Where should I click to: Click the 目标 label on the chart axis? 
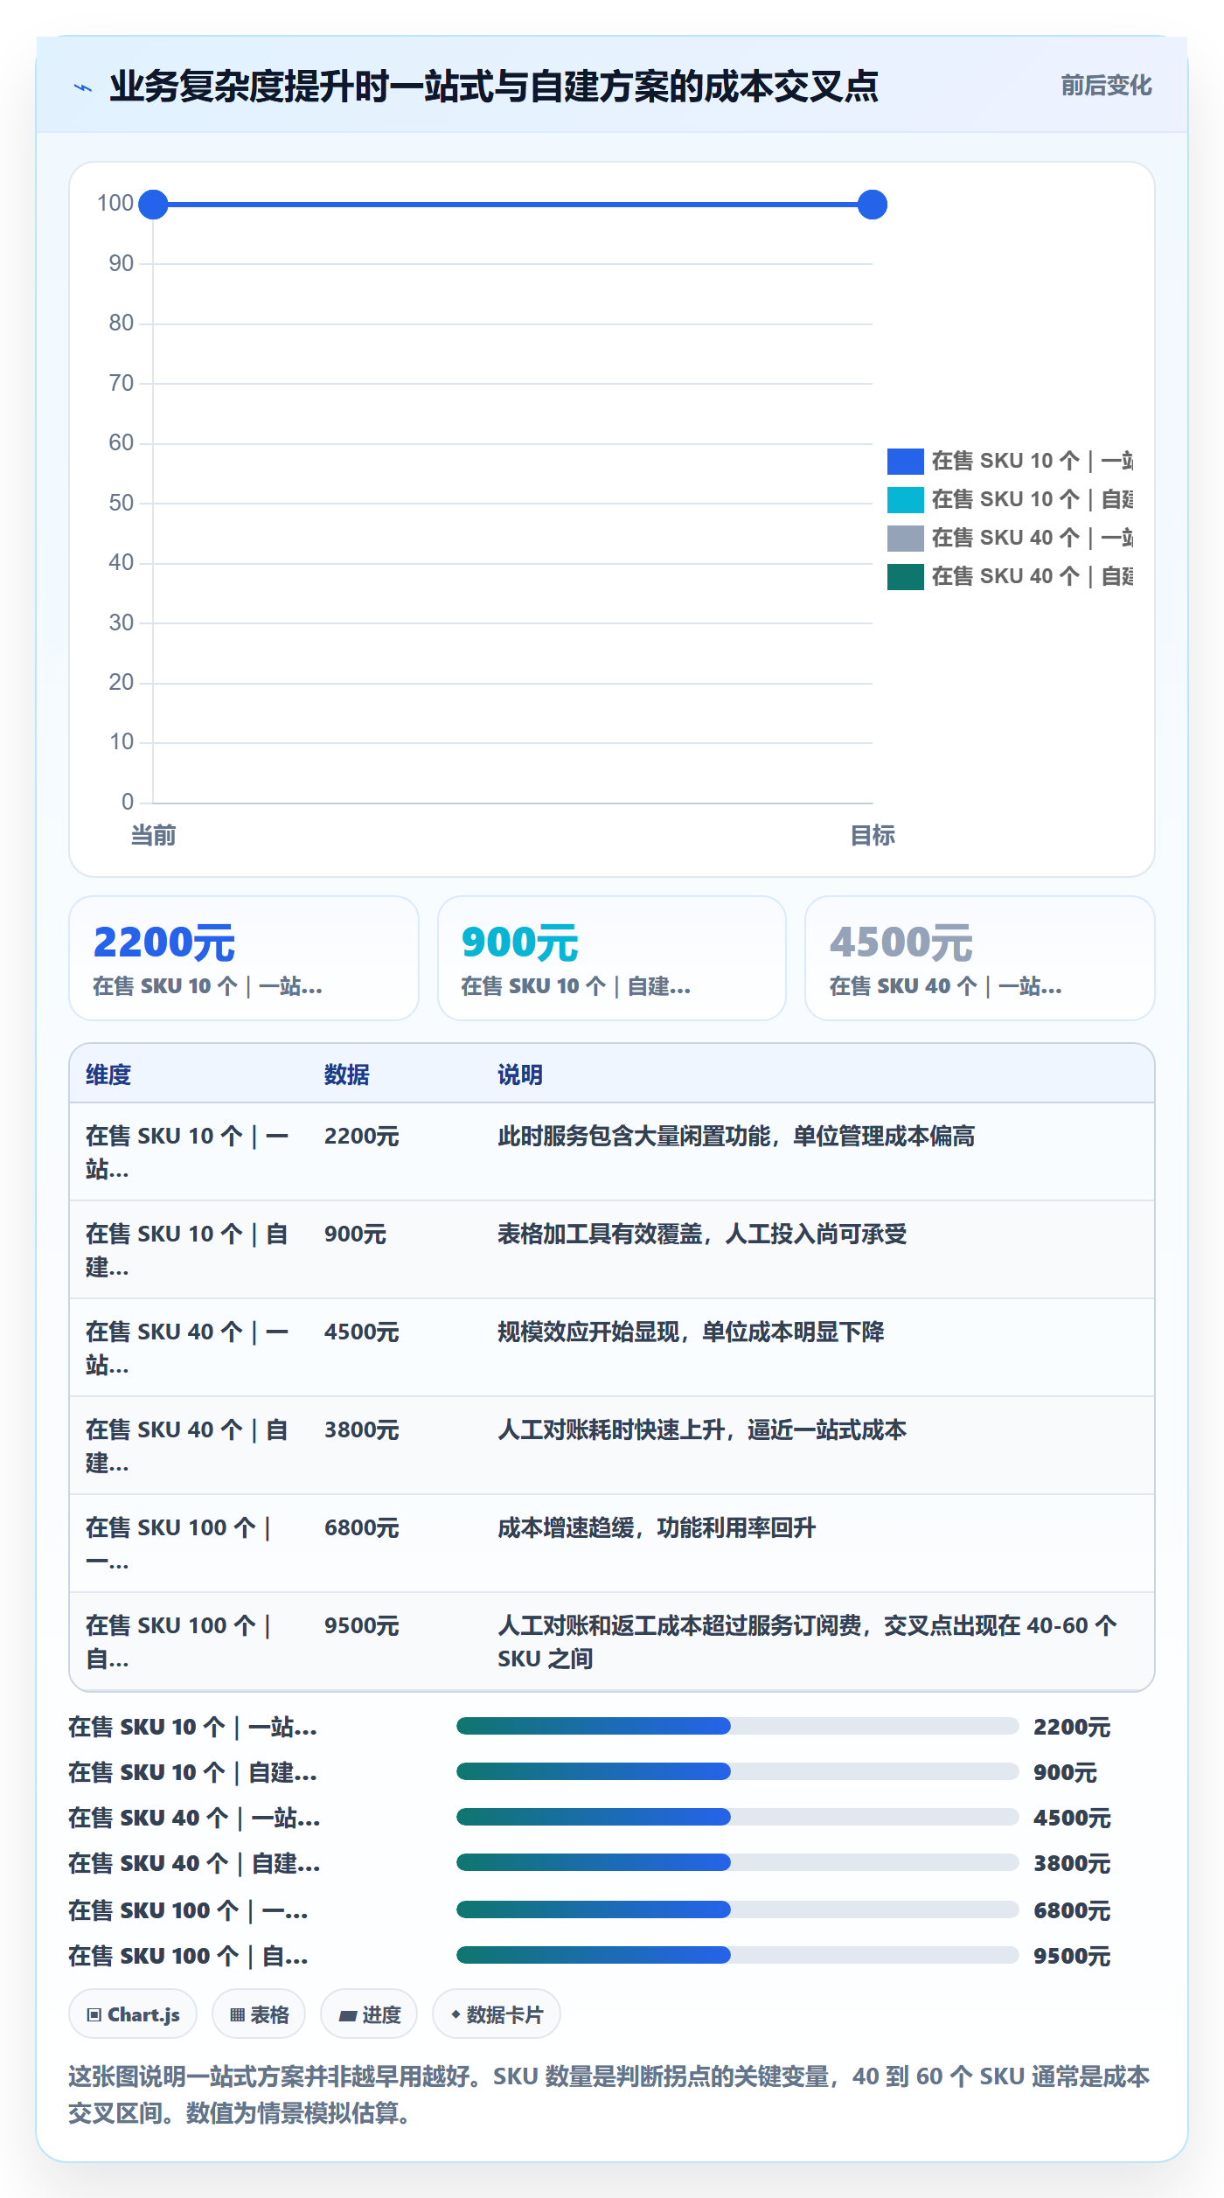coord(873,836)
